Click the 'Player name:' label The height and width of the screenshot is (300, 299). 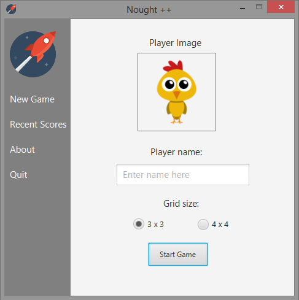[x=176, y=152]
